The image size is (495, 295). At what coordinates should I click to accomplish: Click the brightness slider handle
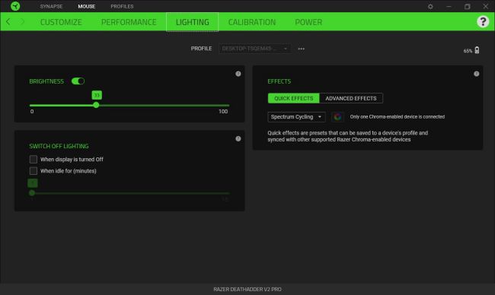coord(96,105)
